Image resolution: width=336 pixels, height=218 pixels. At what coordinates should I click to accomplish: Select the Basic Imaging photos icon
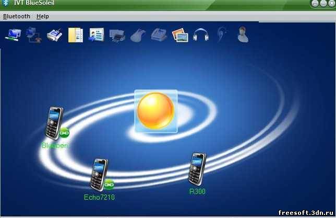180,35
